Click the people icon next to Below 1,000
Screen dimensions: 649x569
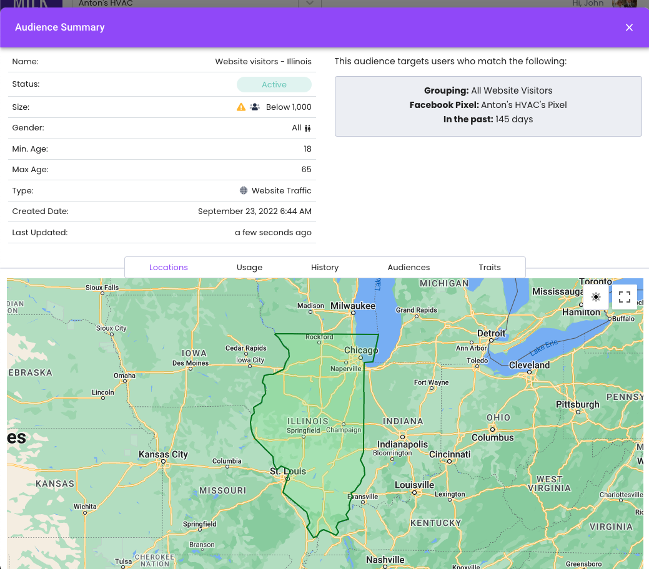point(254,107)
